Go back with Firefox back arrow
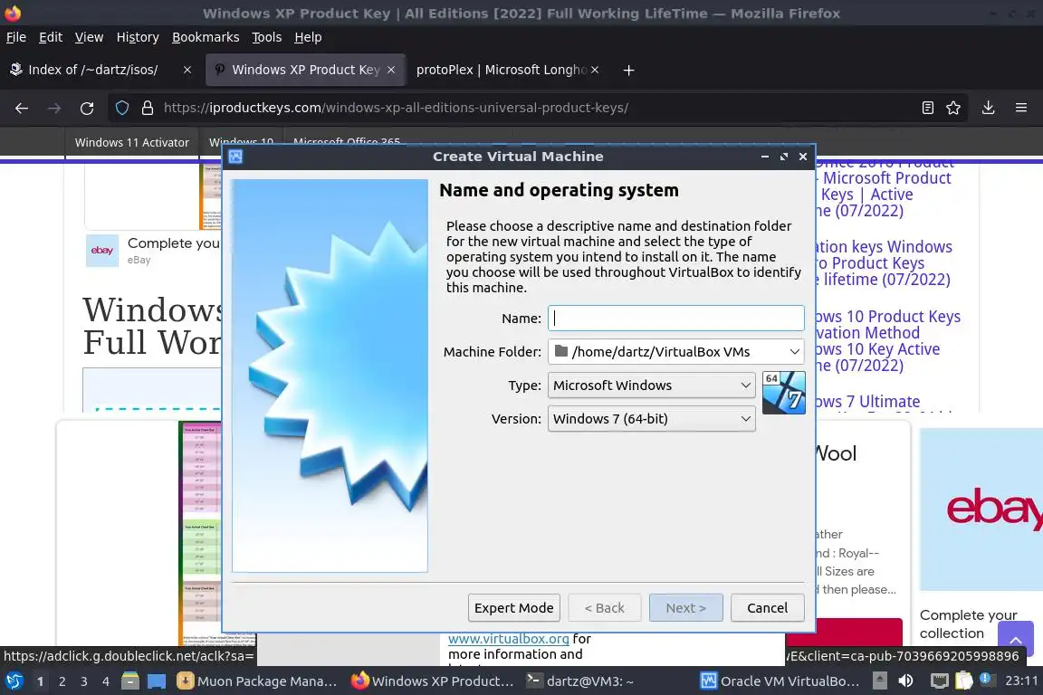Screen dimensions: 1043x695 click(22, 108)
